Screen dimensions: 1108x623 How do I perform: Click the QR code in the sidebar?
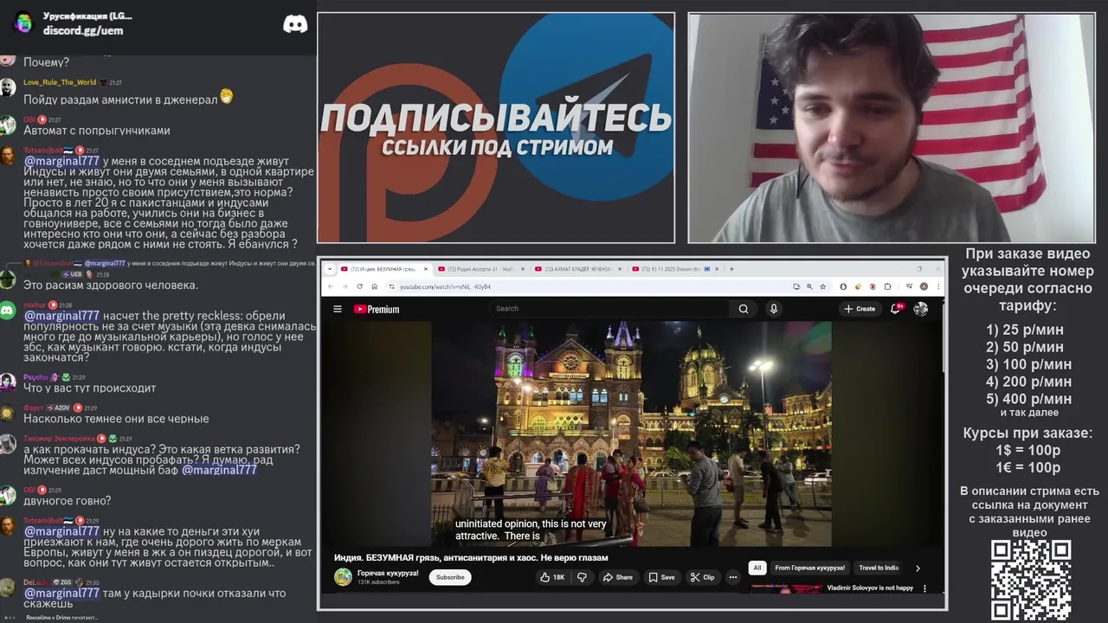1030,580
